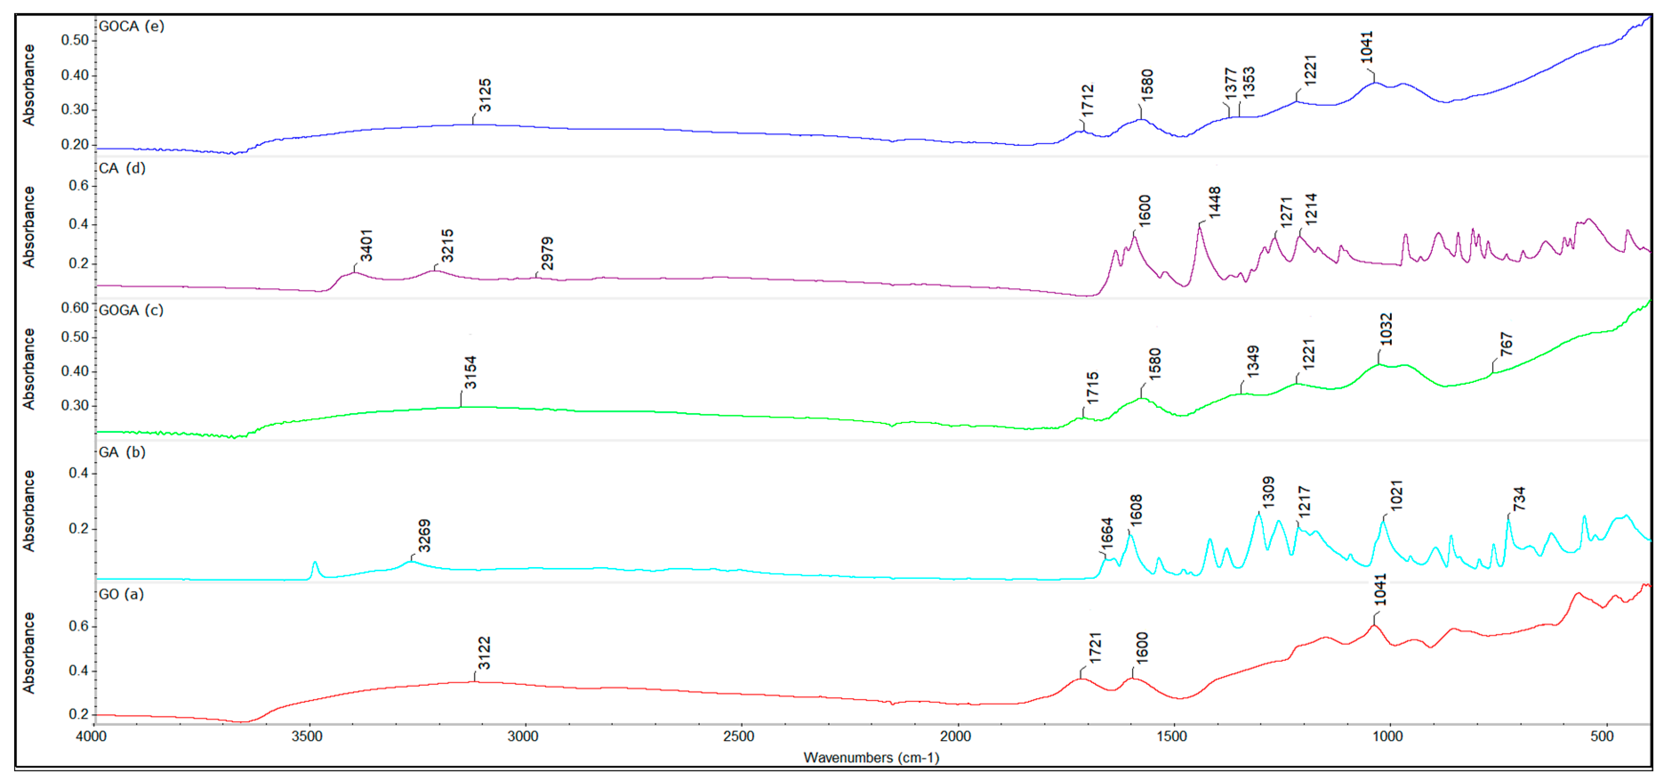Click the 1032 peak label on GOGA

click(x=1386, y=330)
